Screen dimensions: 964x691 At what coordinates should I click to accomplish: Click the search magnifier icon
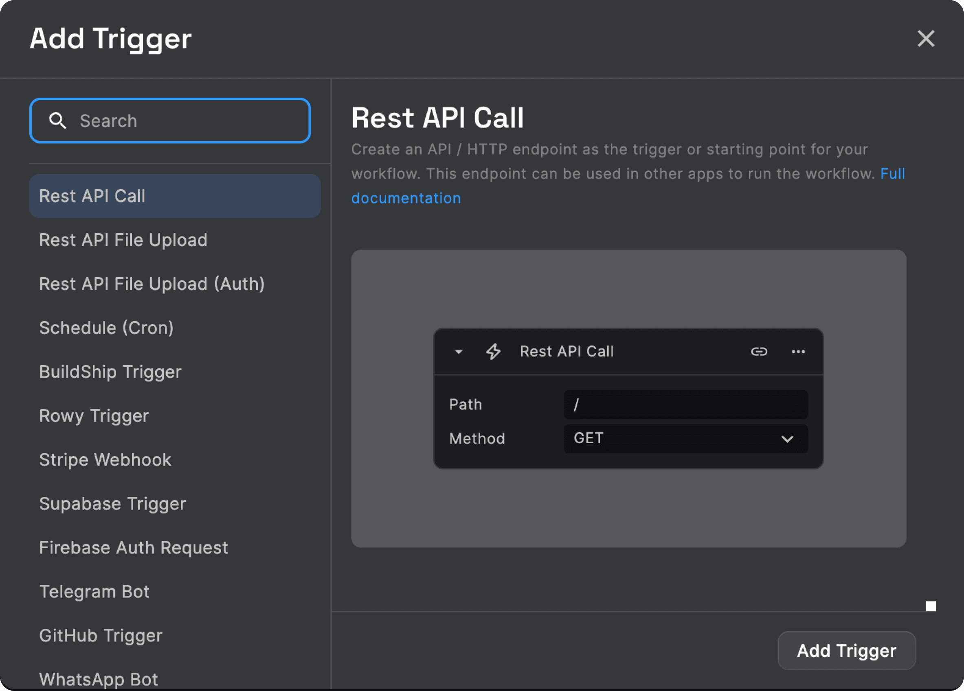(x=58, y=120)
